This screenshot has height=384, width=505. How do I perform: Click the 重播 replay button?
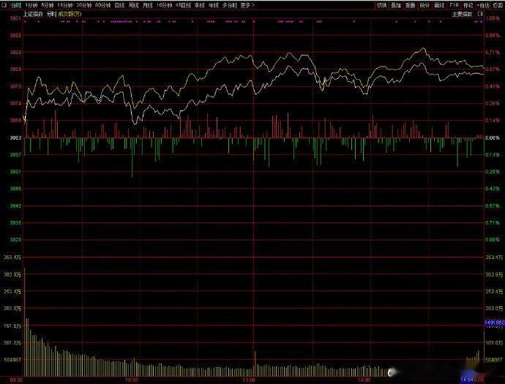pos(411,5)
